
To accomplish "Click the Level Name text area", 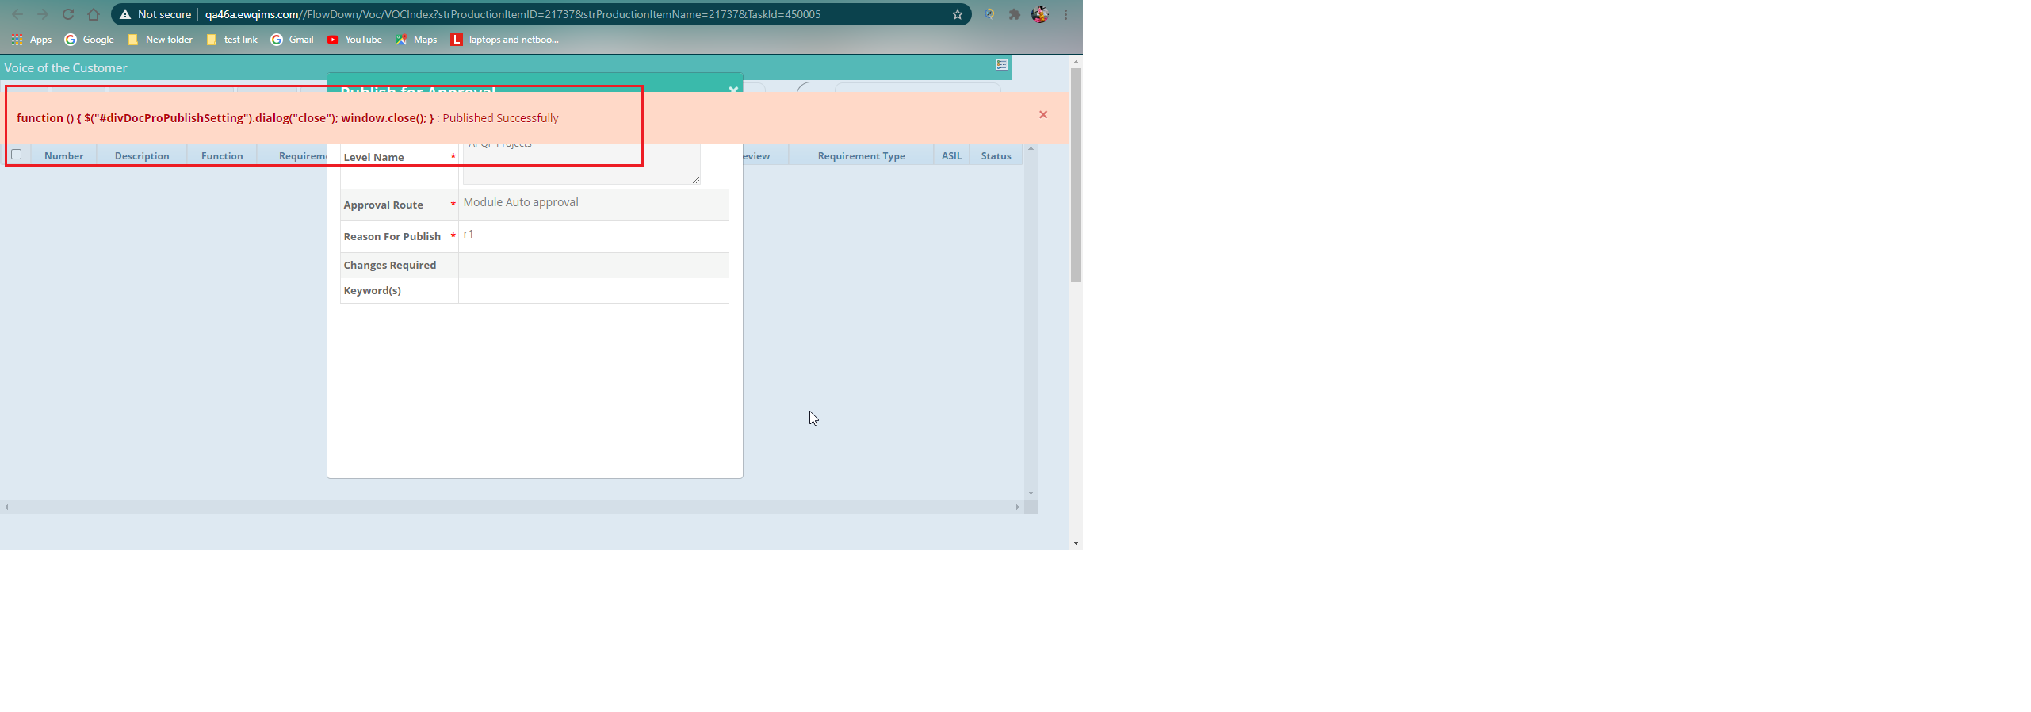I will (x=581, y=163).
